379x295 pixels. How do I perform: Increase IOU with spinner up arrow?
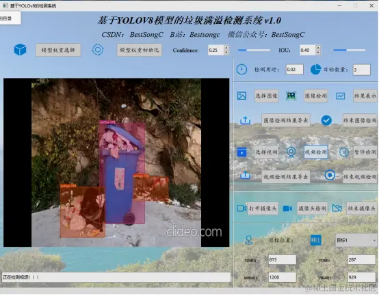tap(318, 48)
